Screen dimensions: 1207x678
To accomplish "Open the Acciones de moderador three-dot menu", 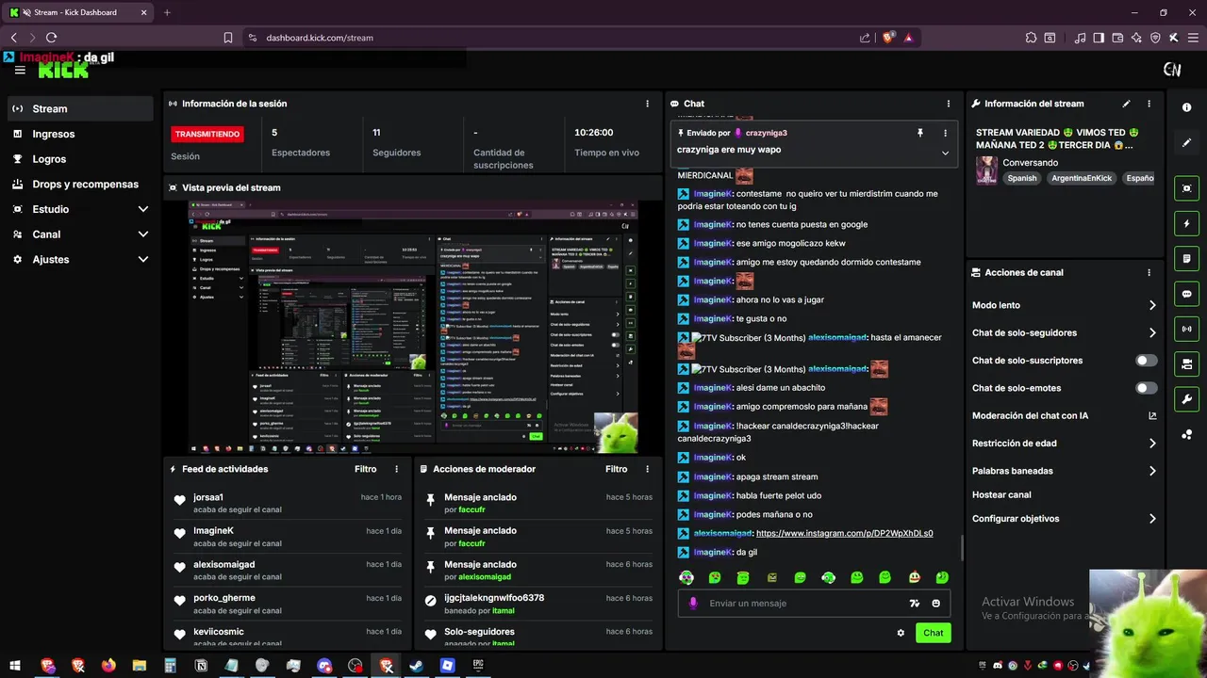I will coord(647,469).
